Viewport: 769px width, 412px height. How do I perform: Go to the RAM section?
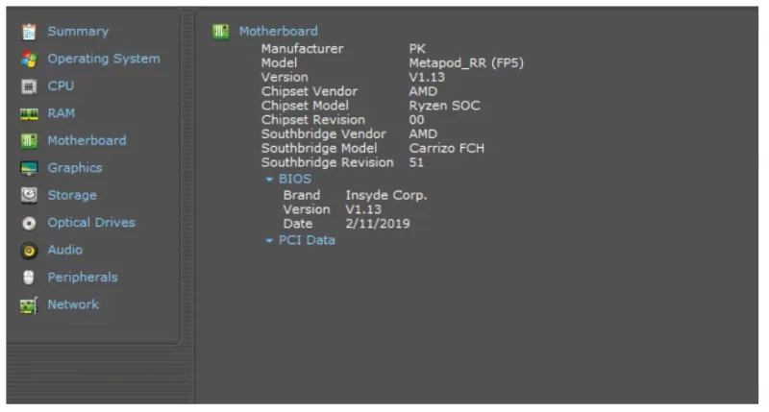62,113
